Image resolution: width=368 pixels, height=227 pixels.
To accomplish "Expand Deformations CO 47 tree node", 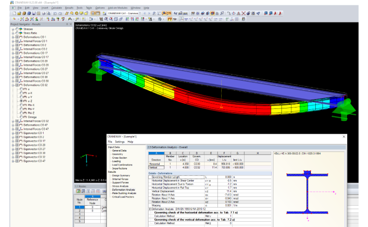I will 13,125.
